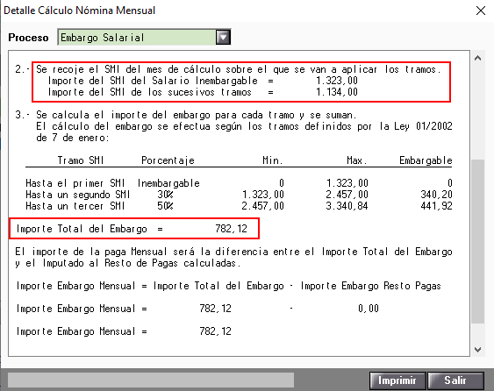Click the 'Ley 01/2002' text reference
Image resolution: width=494 pixels, height=391 pixels.
423,126
